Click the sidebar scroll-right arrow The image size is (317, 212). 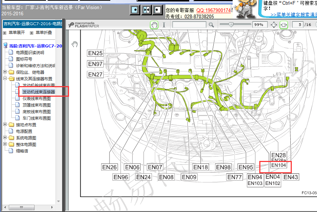tap(52, 207)
